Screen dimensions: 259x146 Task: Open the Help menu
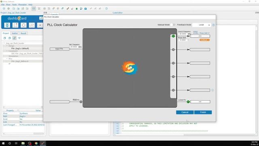coord(30,4)
